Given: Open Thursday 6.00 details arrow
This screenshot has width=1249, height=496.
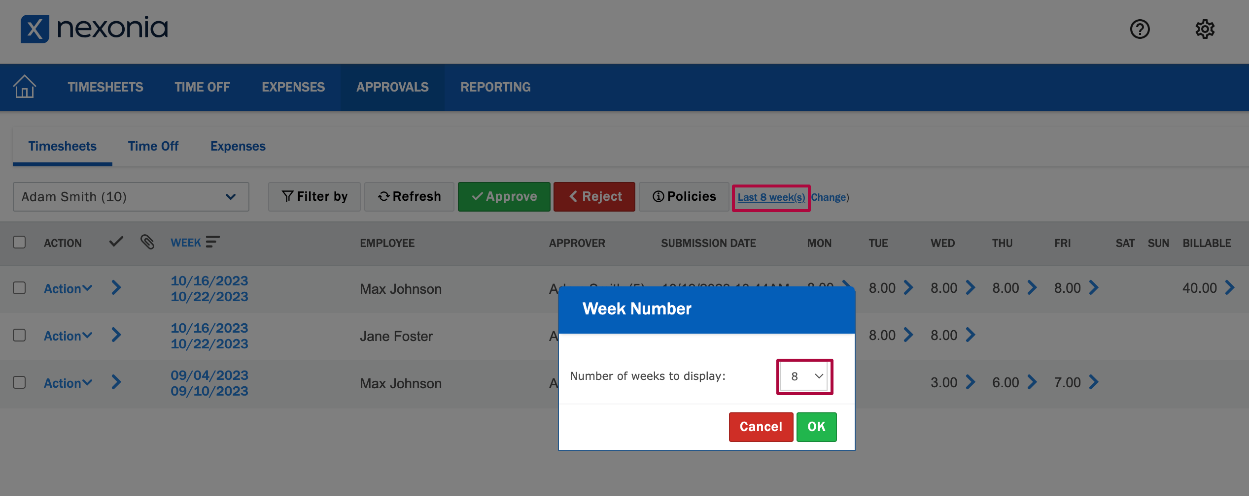Looking at the screenshot, I should click(1032, 382).
